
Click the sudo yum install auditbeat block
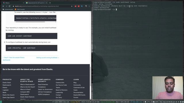click(x=31, y=36)
